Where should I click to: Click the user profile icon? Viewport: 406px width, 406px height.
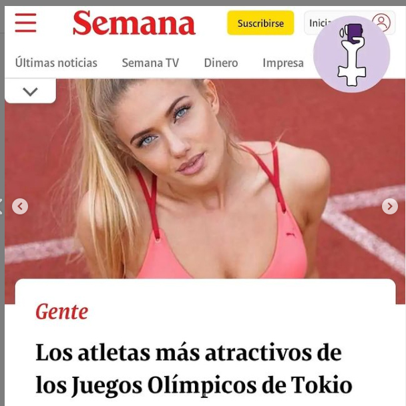click(381, 23)
